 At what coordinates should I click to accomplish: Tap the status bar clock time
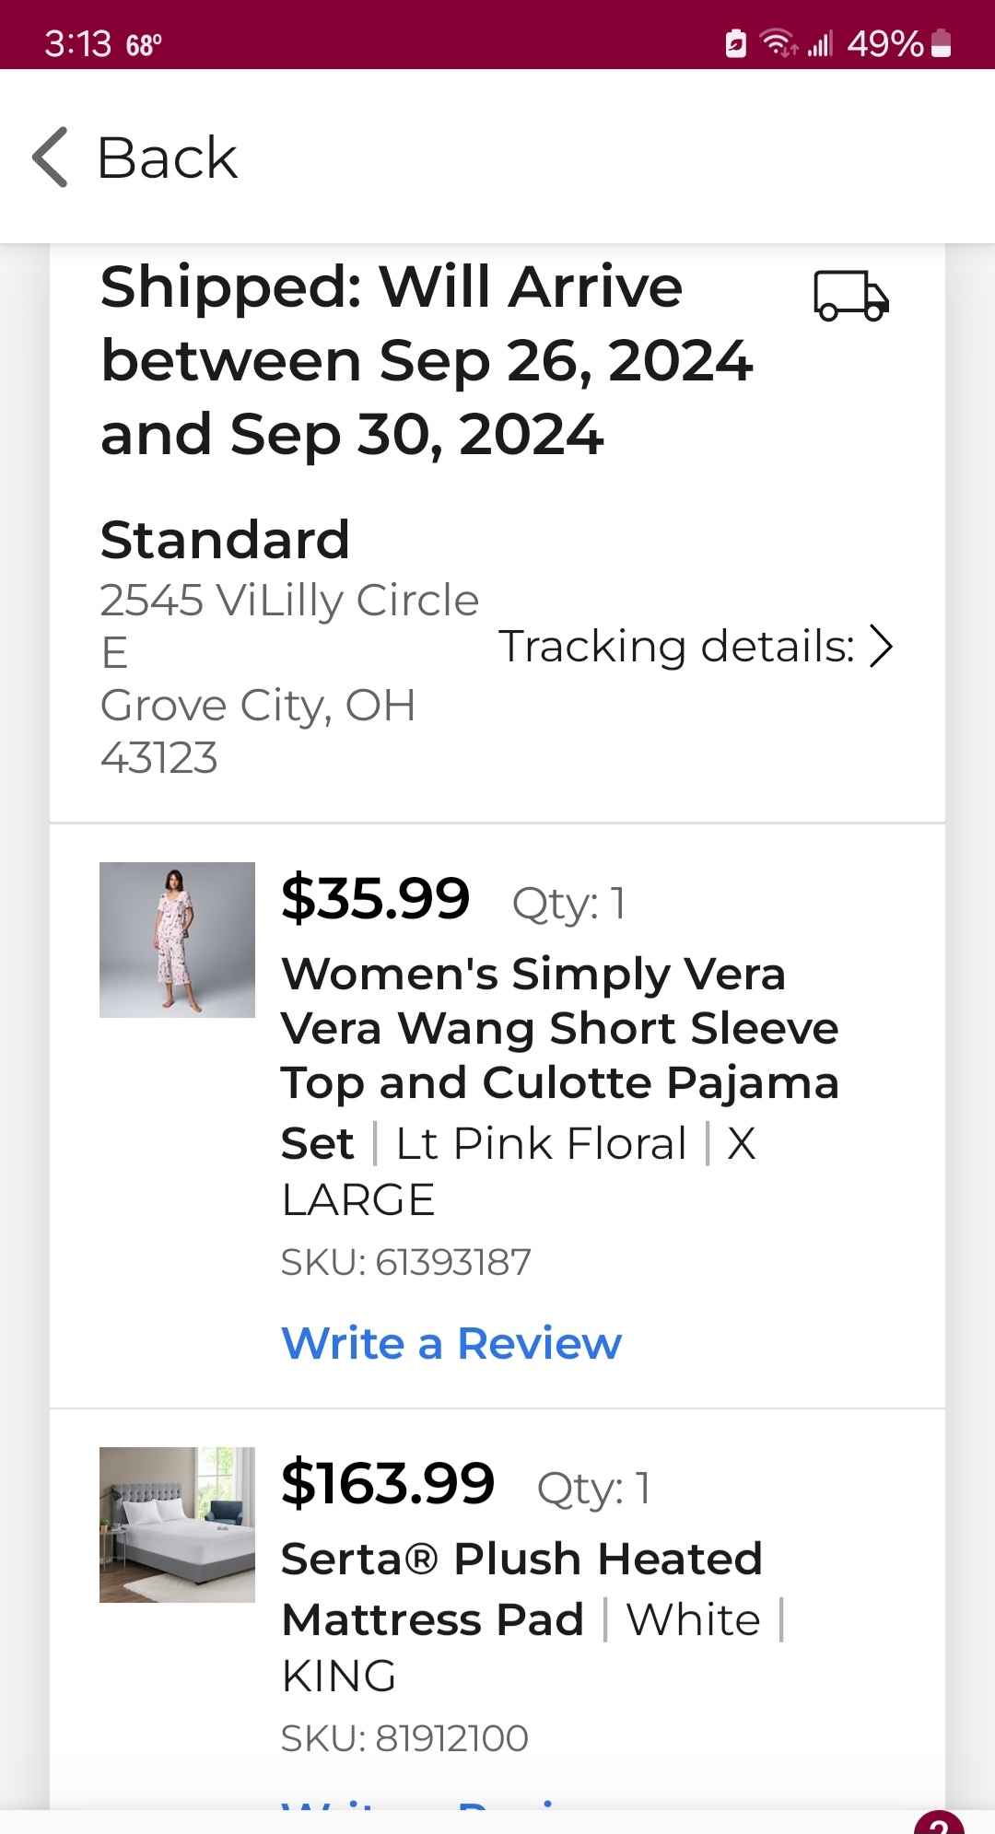pos(77,43)
